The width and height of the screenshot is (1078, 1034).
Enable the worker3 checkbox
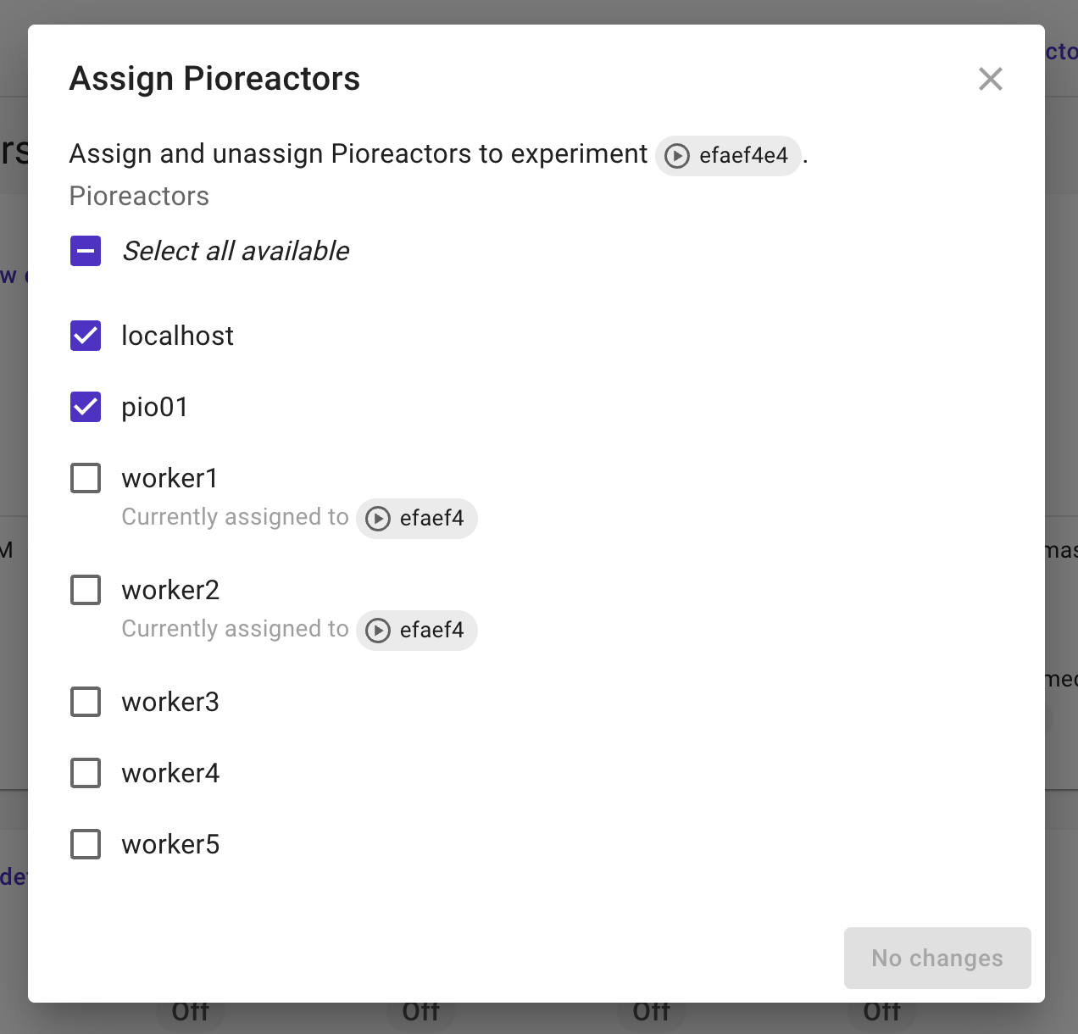[x=86, y=702]
